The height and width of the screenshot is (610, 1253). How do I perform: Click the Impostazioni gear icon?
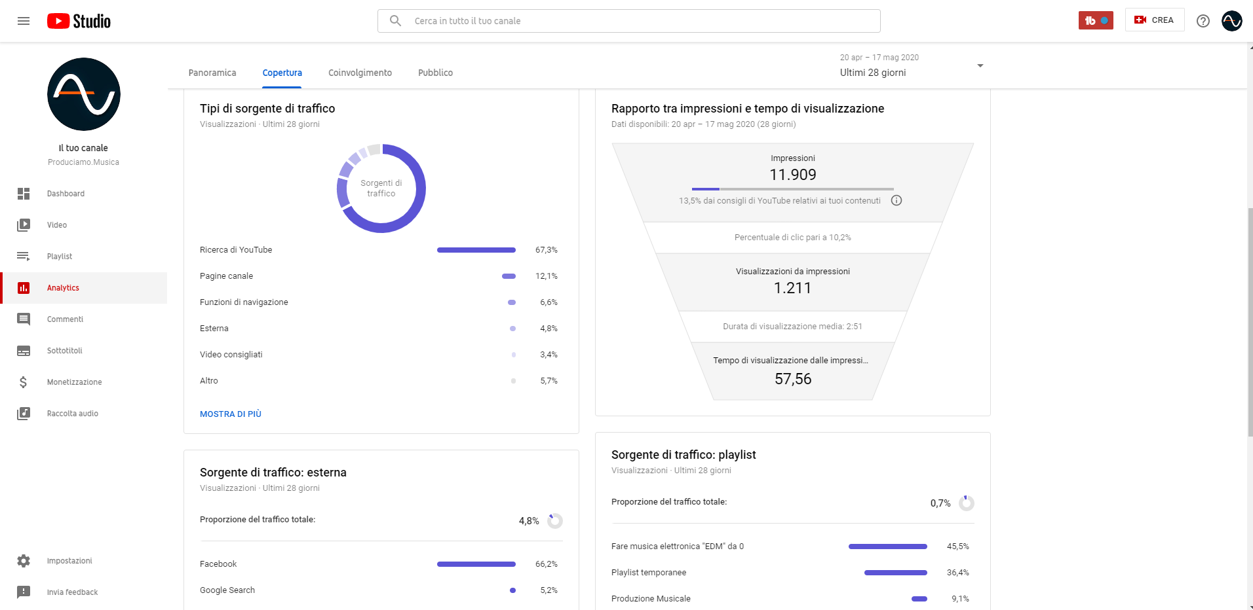tap(24, 561)
